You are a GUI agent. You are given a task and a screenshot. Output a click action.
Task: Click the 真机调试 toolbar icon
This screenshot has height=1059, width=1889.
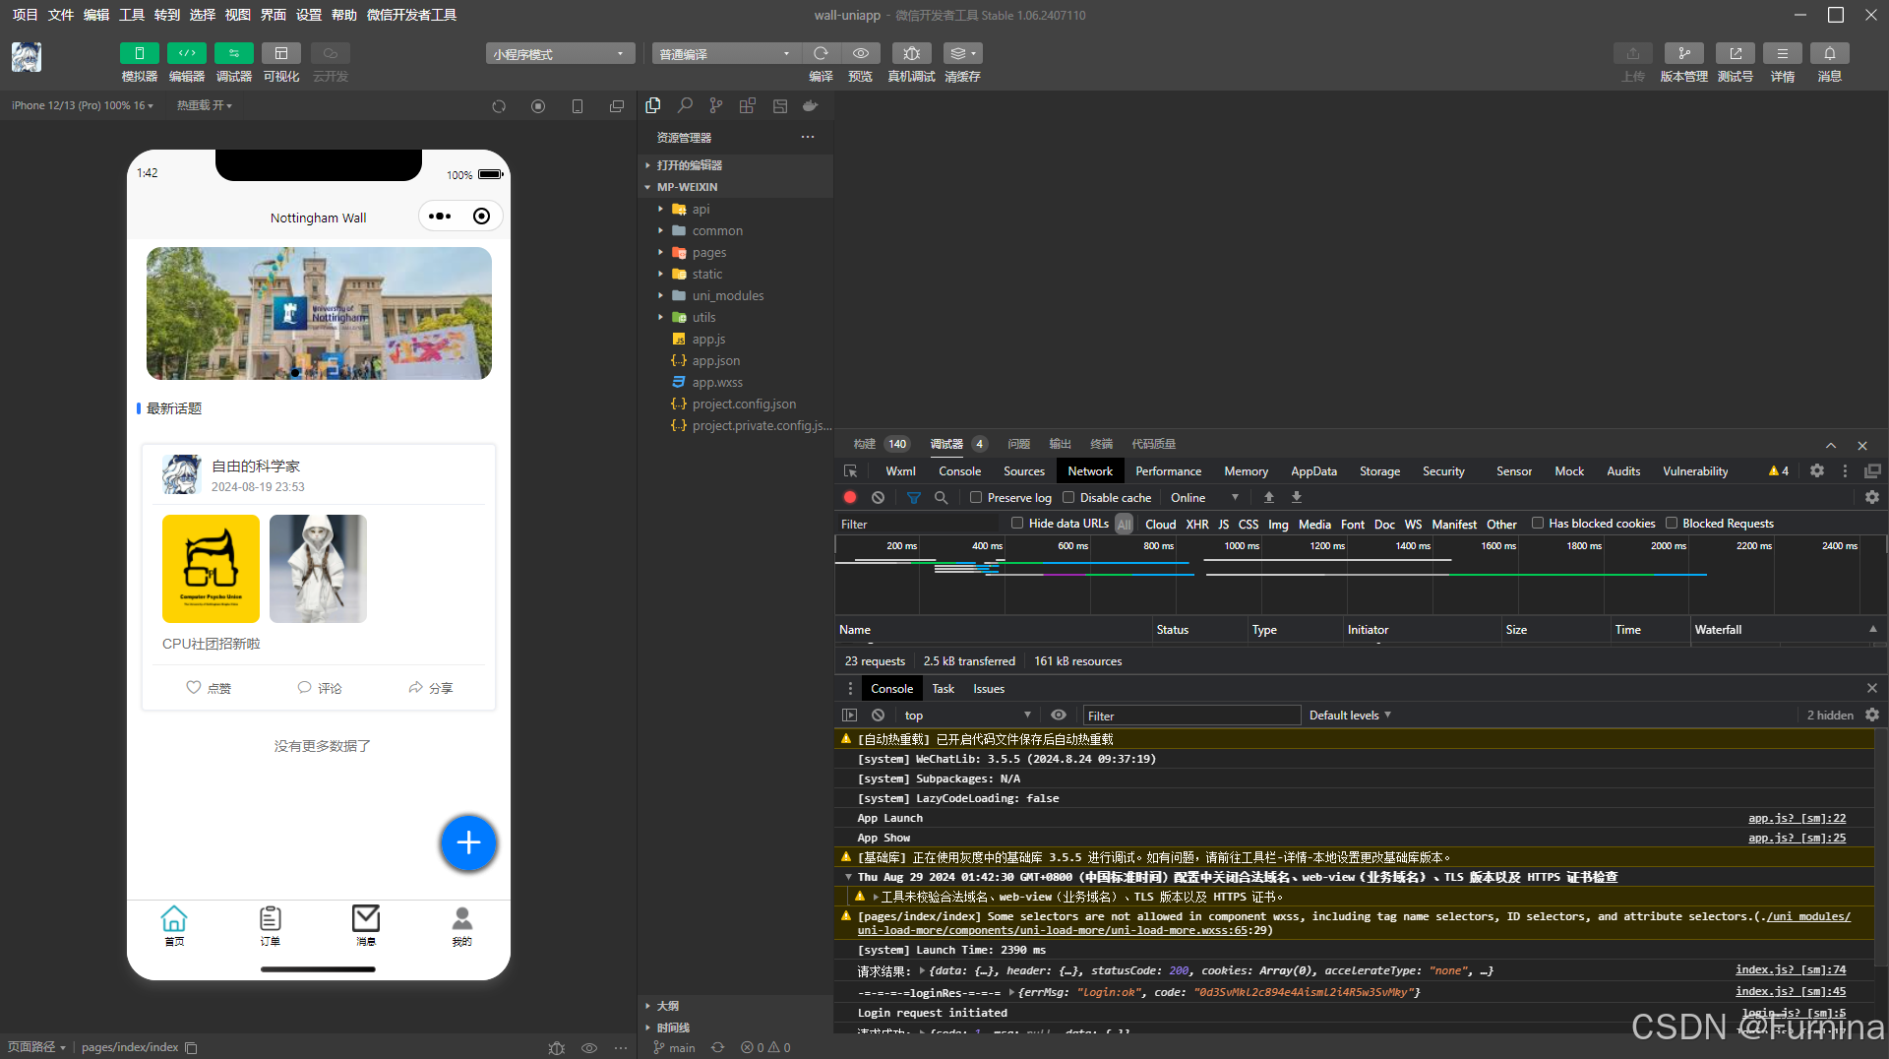click(x=911, y=61)
